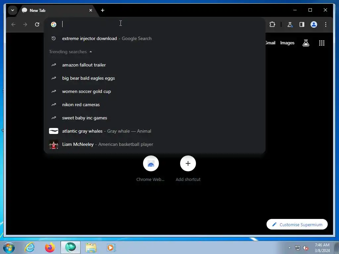Click the Google icon in address bar
Screen dimensions: 339x254
pyautogui.click(x=54, y=24)
